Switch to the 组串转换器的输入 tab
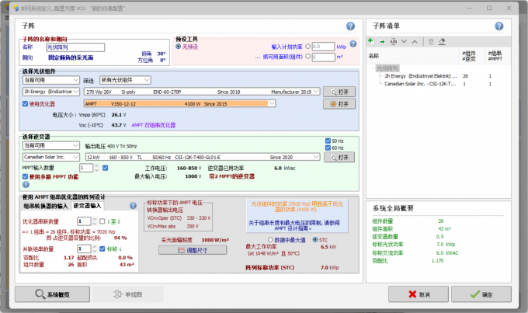 tap(46, 206)
